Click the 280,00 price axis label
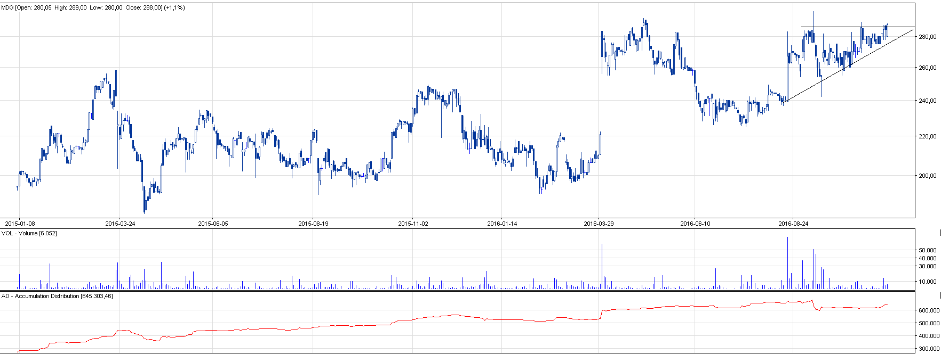The height and width of the screenshot is (354, 941). (928, 37)
